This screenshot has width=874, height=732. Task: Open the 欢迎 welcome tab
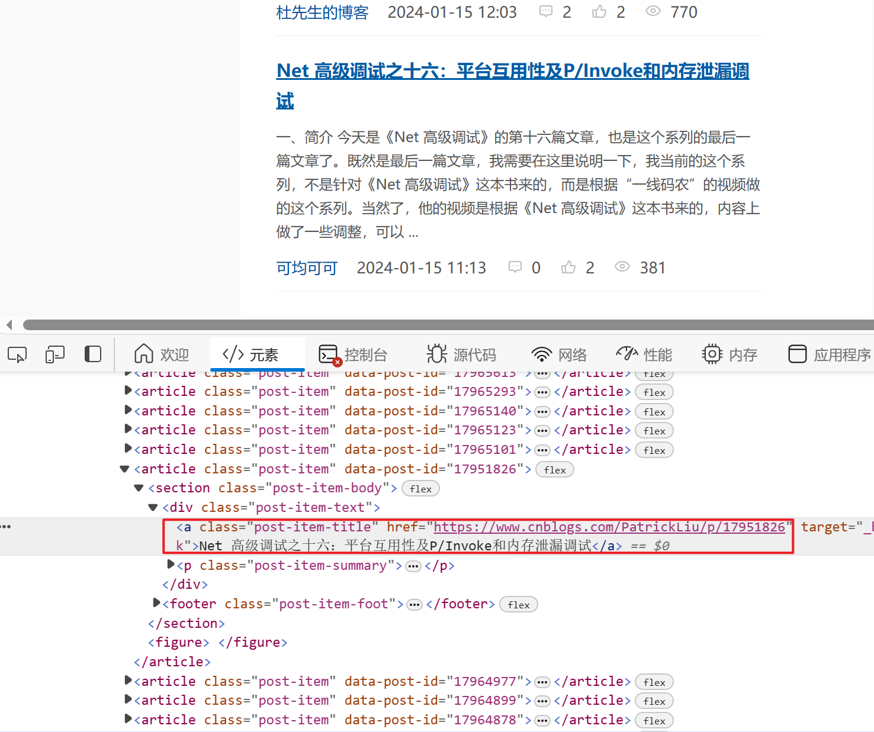pos(162,354)
